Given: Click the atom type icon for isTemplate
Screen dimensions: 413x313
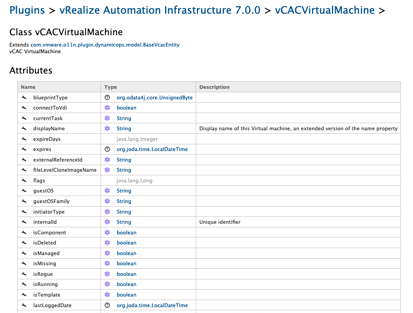Looking at the screenshot, I should click(107, 295).
